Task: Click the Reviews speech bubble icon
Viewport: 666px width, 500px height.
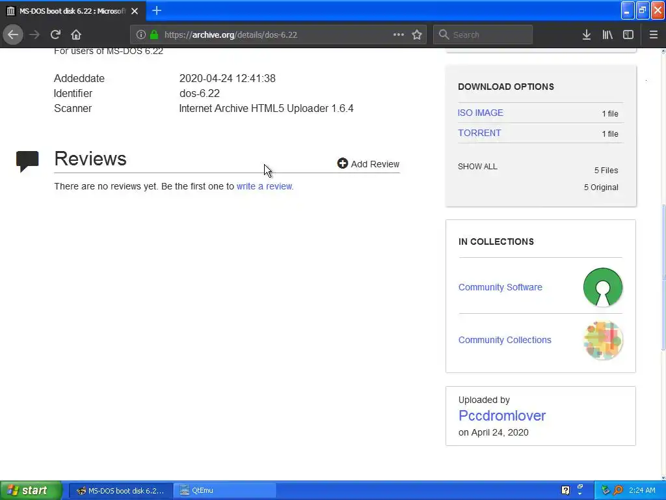Action: click(27, 161)
